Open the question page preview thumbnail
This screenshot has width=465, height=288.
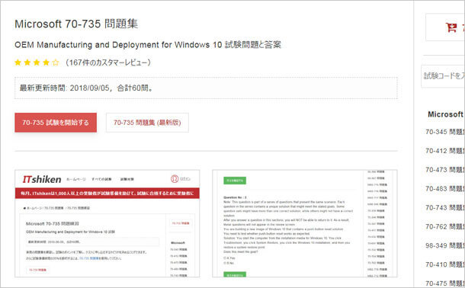[305, 224]
